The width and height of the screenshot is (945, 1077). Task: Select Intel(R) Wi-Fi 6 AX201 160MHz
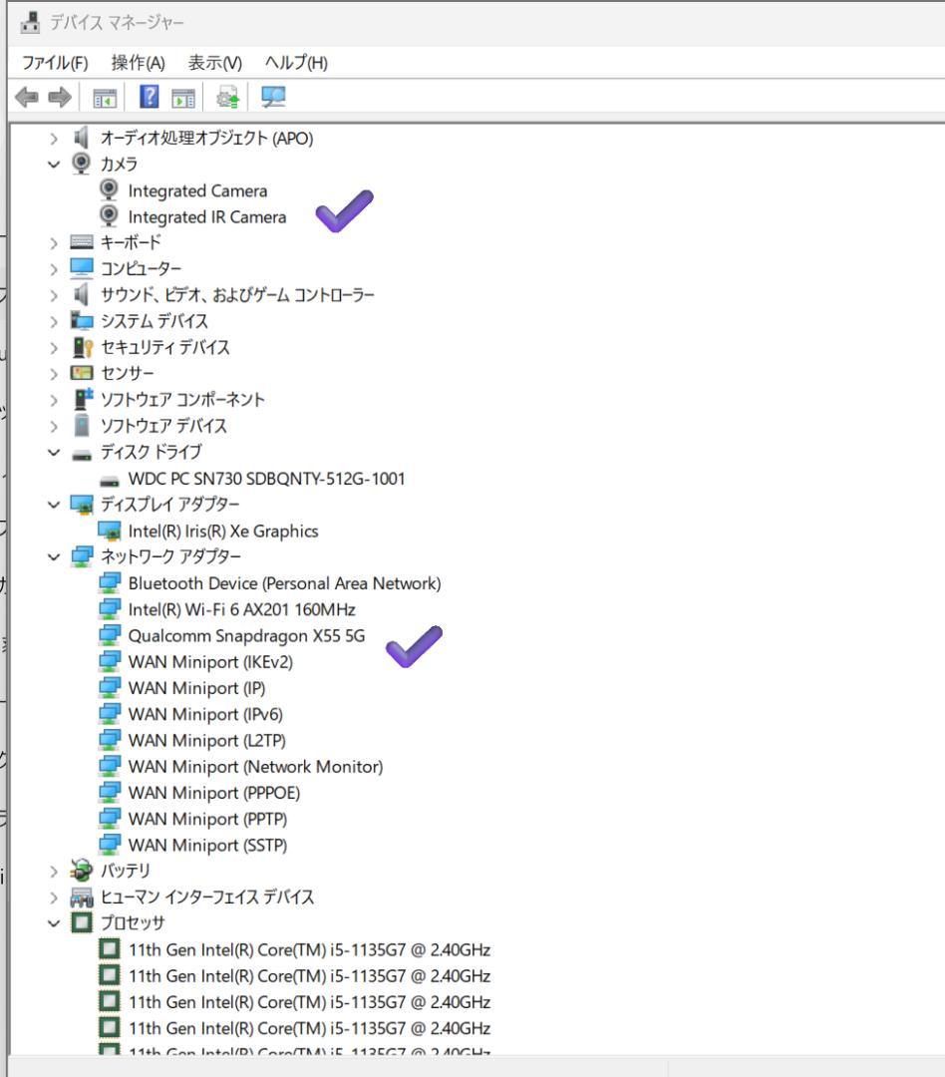point(242,610)
